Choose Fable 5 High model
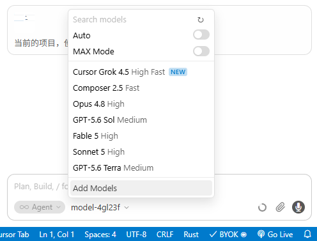 coord(141,136)
